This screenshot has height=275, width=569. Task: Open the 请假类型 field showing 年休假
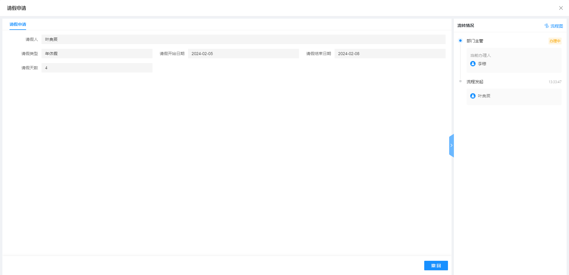coord(97,54)
